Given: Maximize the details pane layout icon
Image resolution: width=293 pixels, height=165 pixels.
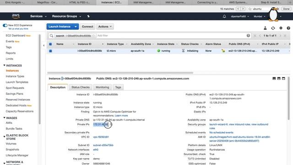Looking at the screenshot, I should (283, 78).
